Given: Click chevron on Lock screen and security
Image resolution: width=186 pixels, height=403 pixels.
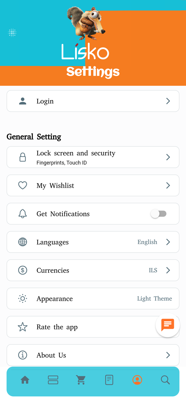Looking at the screenshot, I should tap(168, 157).
